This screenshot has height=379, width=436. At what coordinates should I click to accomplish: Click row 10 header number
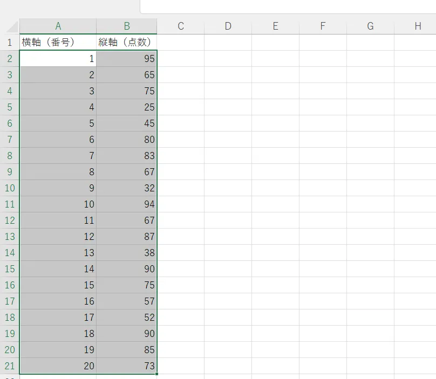(10, 188)
